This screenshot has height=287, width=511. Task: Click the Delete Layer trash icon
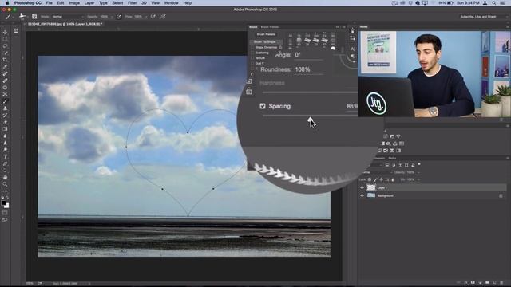coord(501,282)
